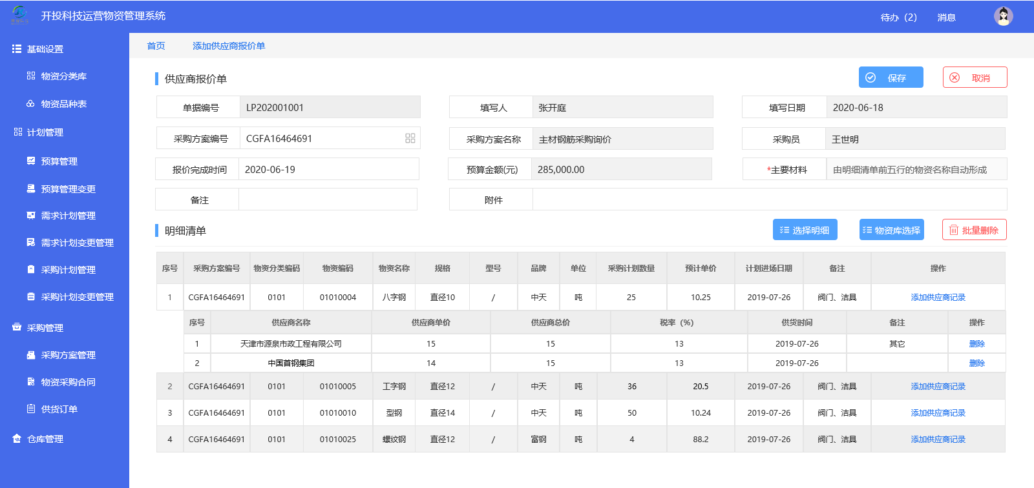The height and width of the screenshot is (488, 1034).
Task: Click the 基础设置 list icon
Action: 17,49
